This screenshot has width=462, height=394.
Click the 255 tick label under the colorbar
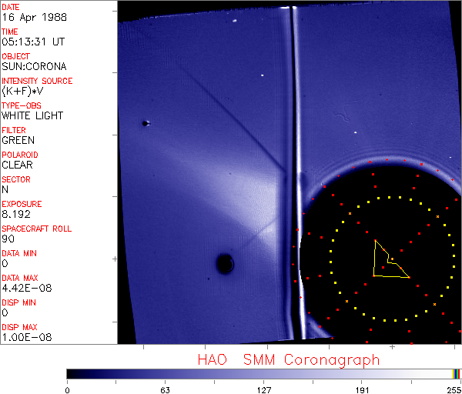pyautogui.click(x=452, y=389)
